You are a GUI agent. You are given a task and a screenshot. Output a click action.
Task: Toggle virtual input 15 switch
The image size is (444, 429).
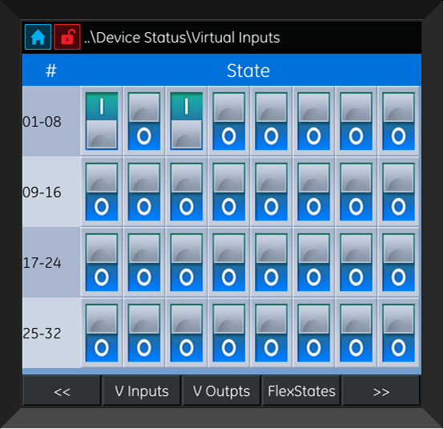click(x=356, y=192)
